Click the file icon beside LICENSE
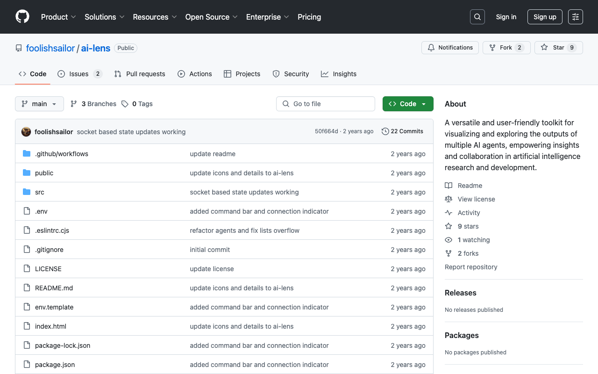 [27, 269]
